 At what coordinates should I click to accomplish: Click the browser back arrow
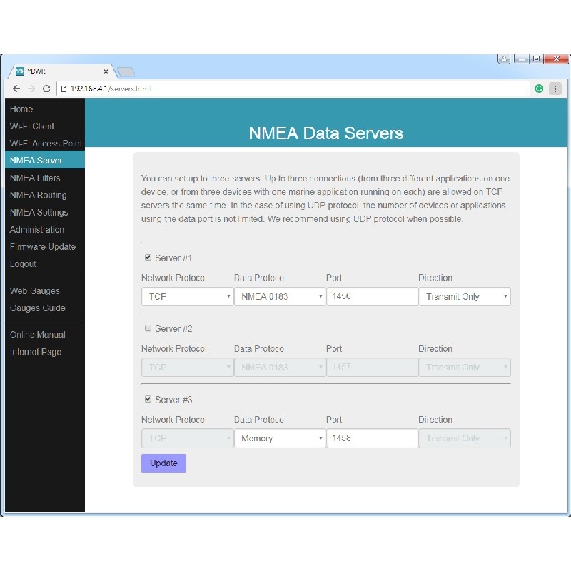(16, 89)
